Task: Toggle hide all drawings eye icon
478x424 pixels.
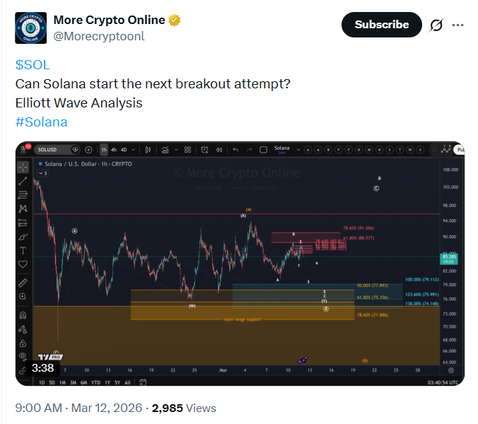Action: point(23,356)
